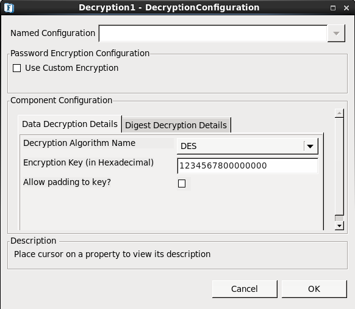The image size is (355, 309).
Task: Switch to Data Decryption Details tab
Action: pos(70,124)
